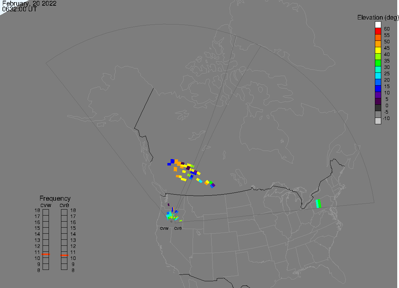399x288 pixels.
Task: Pick the bright yellow Elevation legend swatch
Action: point(378,50)
